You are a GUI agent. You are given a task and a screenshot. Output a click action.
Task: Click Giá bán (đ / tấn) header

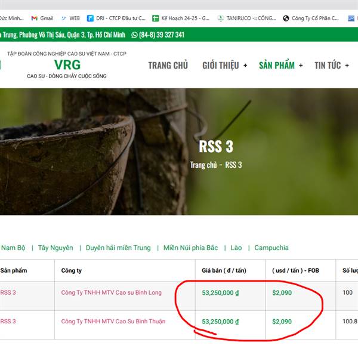224,270
